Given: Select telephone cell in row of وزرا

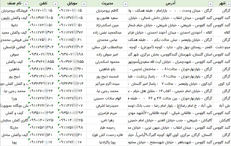Looking at the screenshot, I should 43,98.
